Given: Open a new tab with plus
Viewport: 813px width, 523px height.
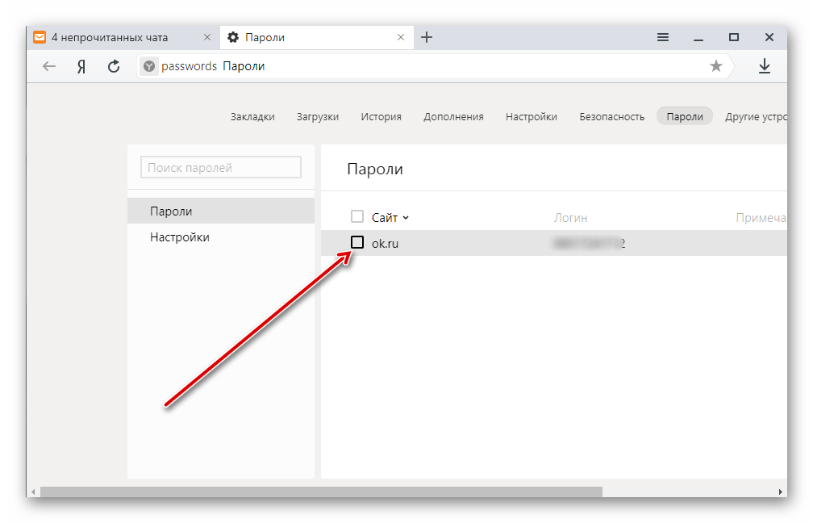Looking at the screenshot, I should click(427, 37).
